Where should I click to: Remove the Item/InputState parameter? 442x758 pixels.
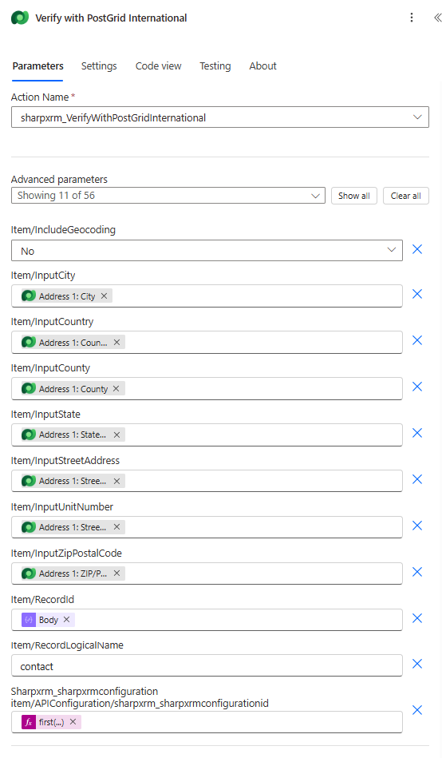click(417, 433)
